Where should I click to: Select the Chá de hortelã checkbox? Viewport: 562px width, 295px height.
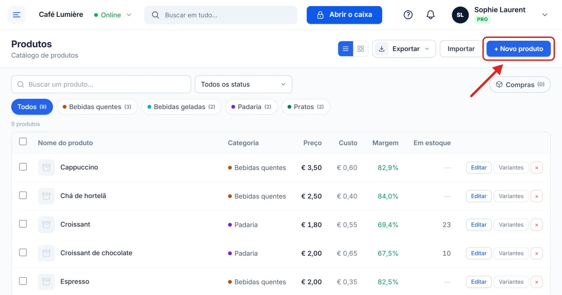pyautogui.click(x=23, y=195)
